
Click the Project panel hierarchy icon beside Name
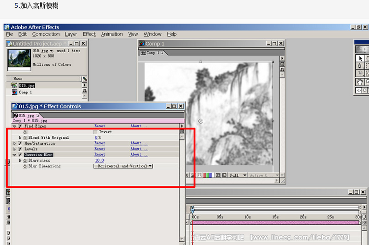coord(85,79)
